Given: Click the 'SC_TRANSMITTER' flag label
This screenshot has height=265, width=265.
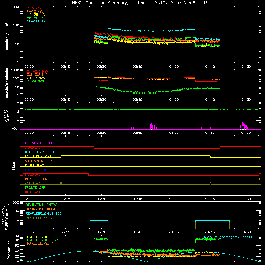Looking at the screenshot, I should pos(38,161).
